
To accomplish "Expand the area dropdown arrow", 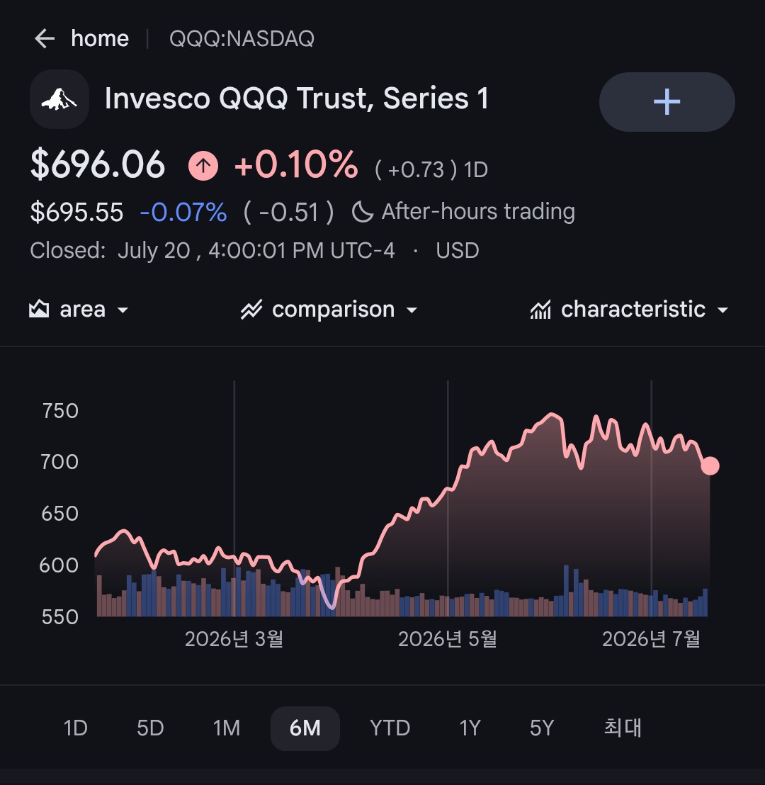I will [x=123, y=310].
